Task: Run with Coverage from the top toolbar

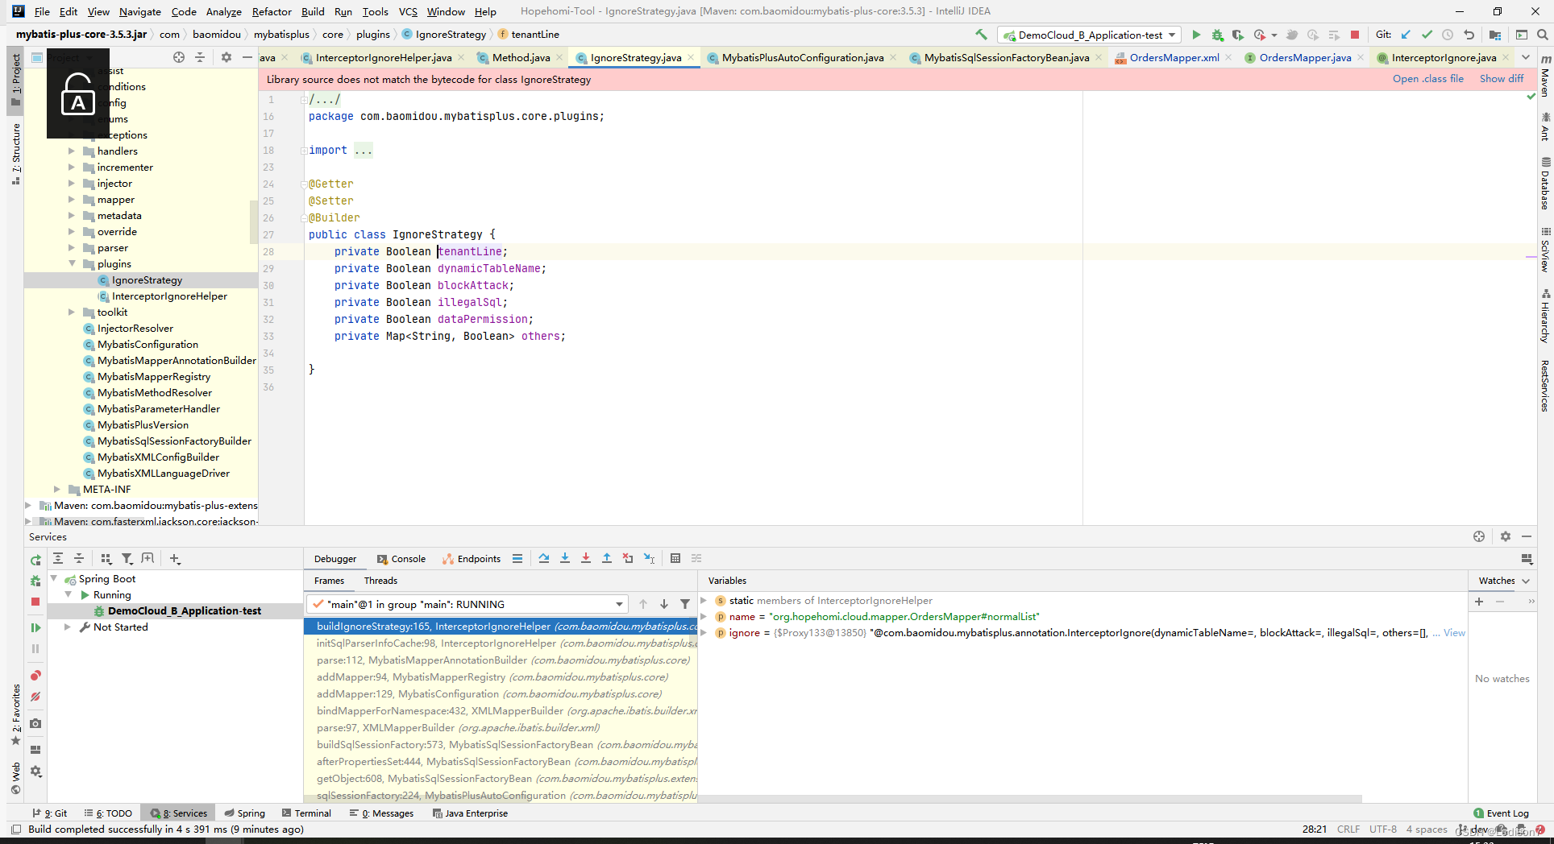Action: click(x=1237, y=35)
